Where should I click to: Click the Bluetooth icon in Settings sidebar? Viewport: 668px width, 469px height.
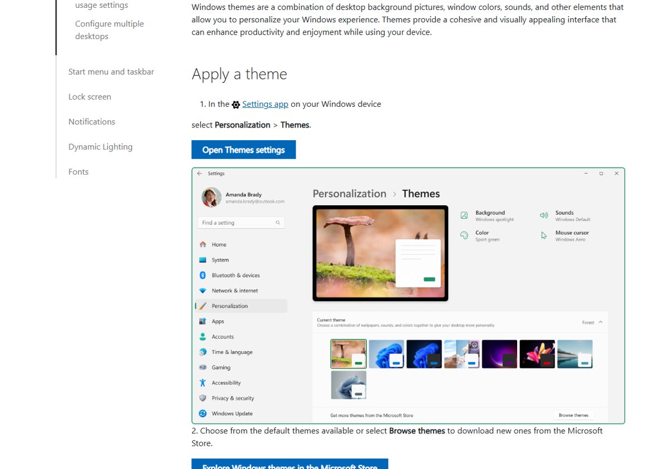coord(203,275)
